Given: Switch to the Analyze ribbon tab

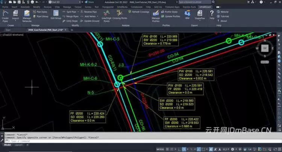Looking at the screenshot, I should [x=48, y=7].
